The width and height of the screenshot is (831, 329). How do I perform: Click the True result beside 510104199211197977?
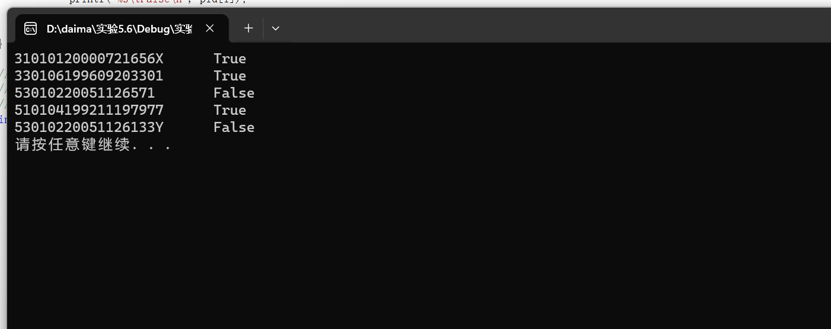229,110
